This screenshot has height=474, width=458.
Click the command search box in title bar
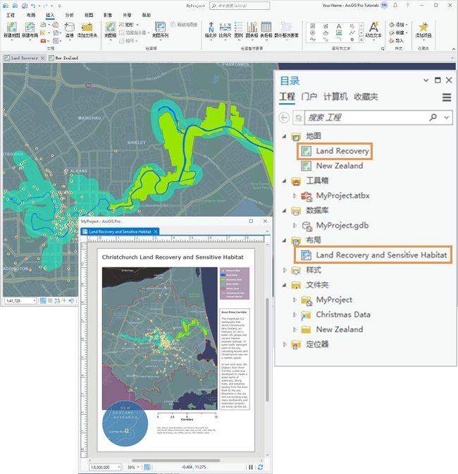click(240, 6)
